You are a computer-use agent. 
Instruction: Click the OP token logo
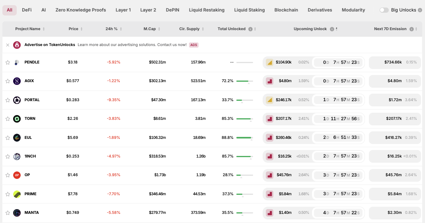click(x=17, y=175)
